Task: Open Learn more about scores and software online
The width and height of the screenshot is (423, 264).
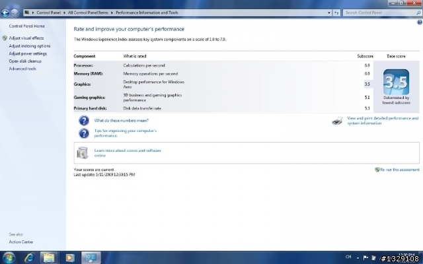Action: click(x=128, y=152)
